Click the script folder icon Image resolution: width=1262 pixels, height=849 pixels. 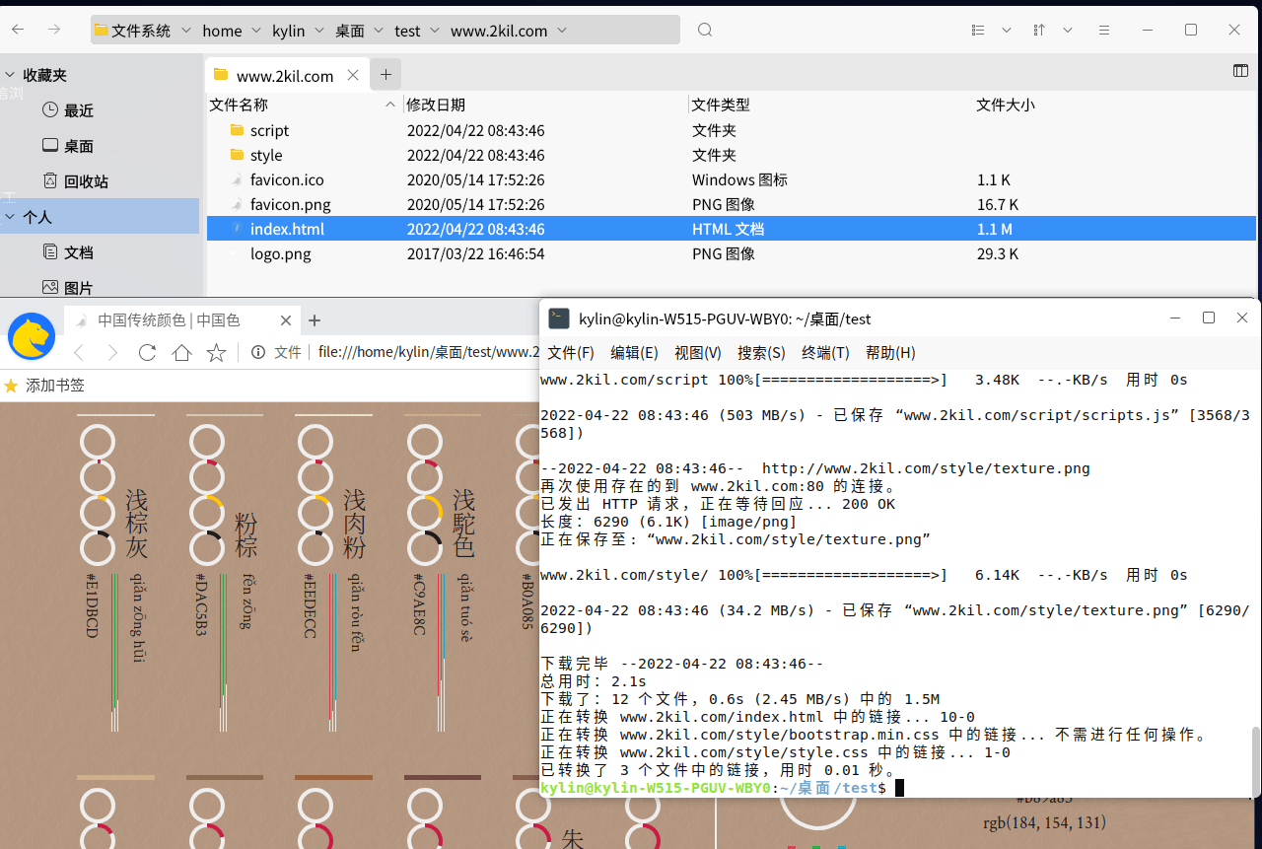[237, 130]
